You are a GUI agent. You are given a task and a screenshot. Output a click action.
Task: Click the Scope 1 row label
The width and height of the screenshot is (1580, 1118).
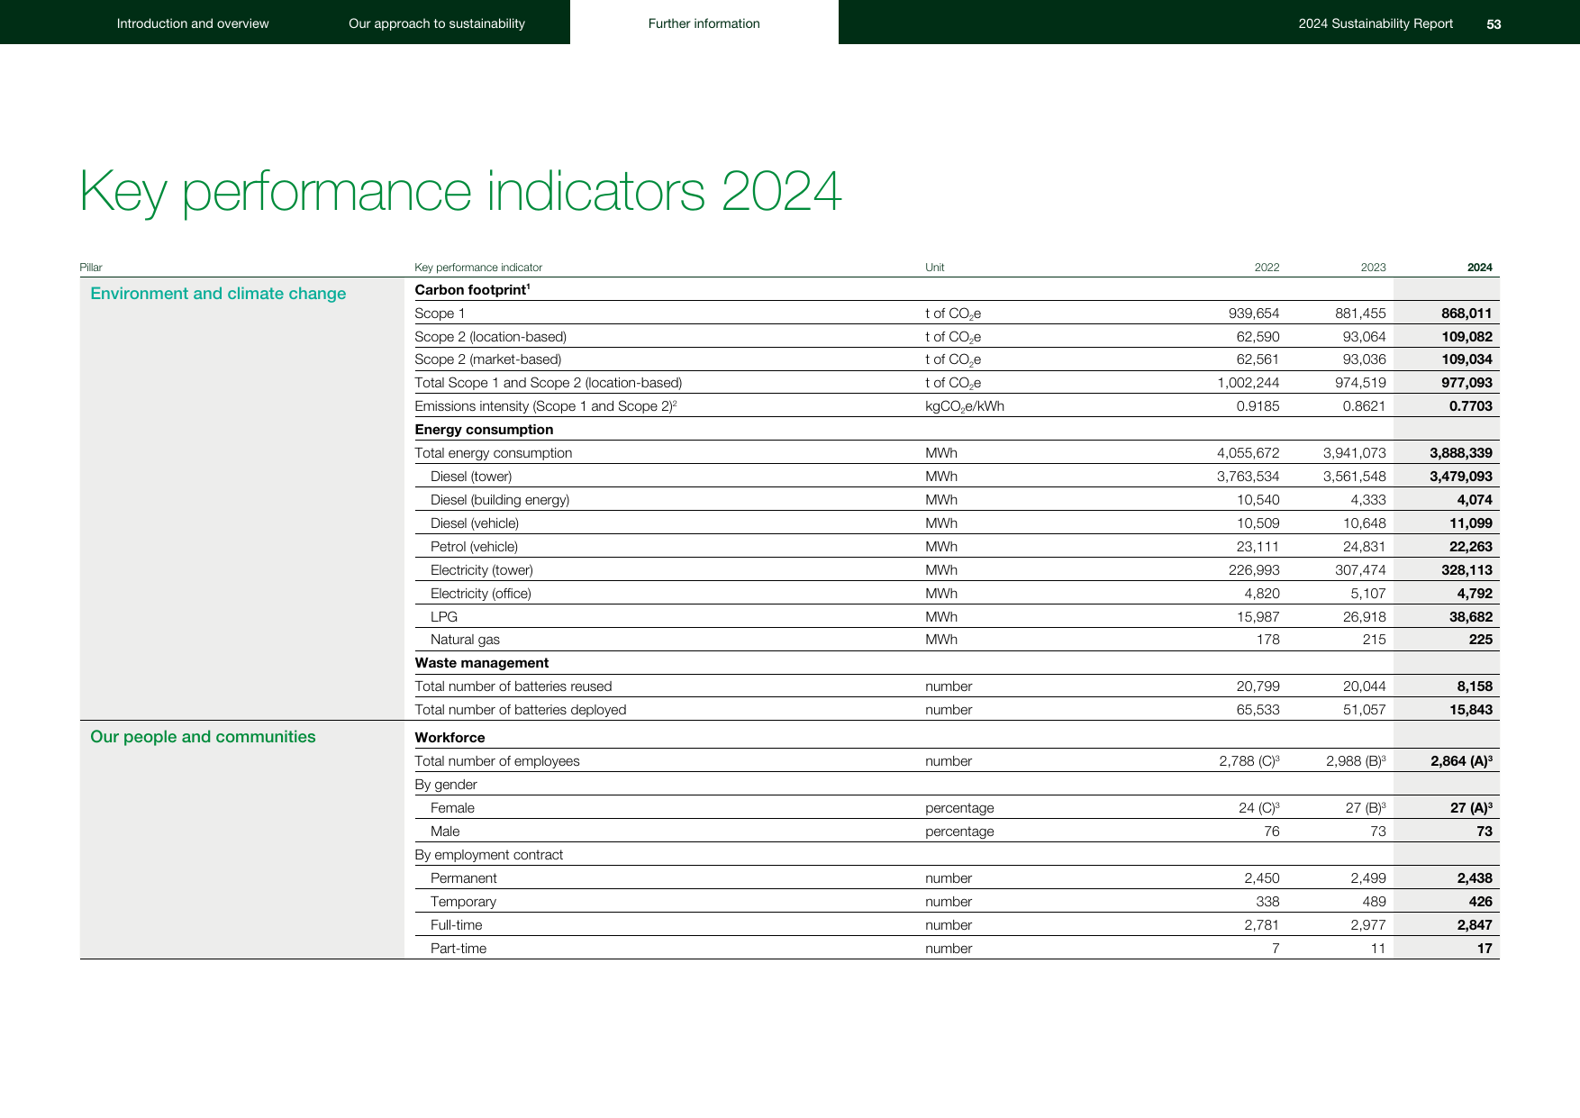coord(440,314)
